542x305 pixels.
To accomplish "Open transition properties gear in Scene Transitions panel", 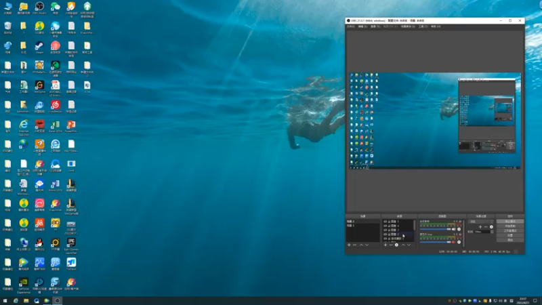I will [491, 227].
